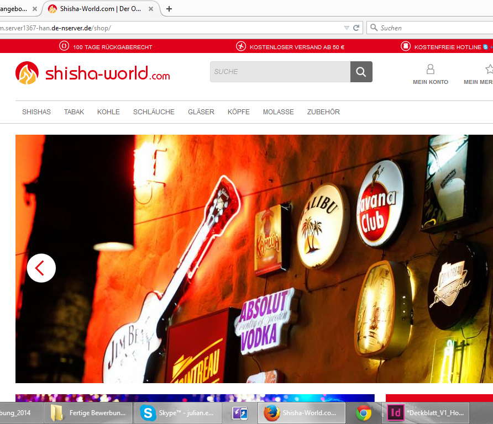Close the first browser tab
Screen dimensions: 493x424
click(35, 9)
